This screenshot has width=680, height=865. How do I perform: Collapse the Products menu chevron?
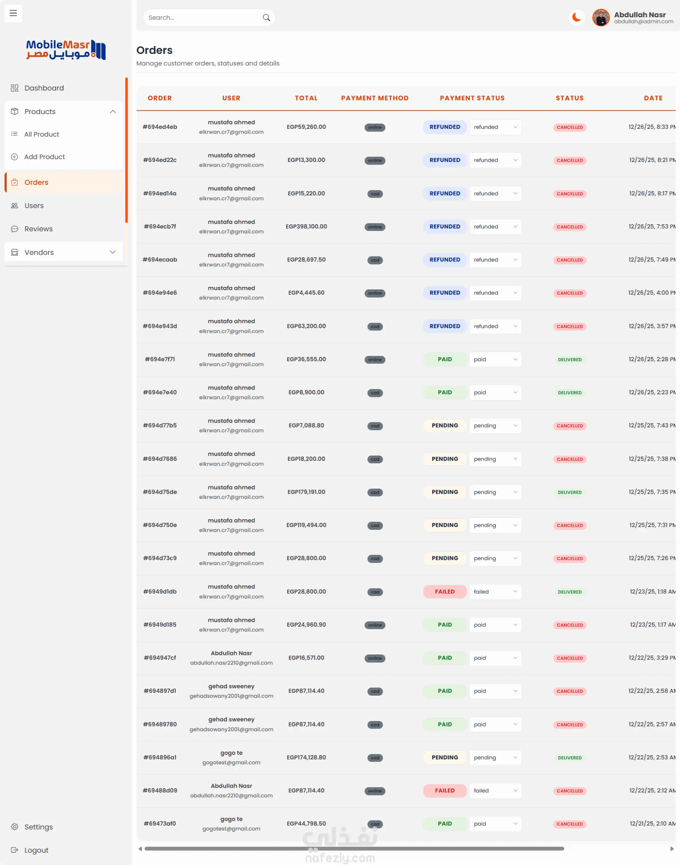point(113,112)
